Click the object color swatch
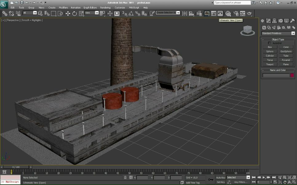 click(x=292, y=75)
